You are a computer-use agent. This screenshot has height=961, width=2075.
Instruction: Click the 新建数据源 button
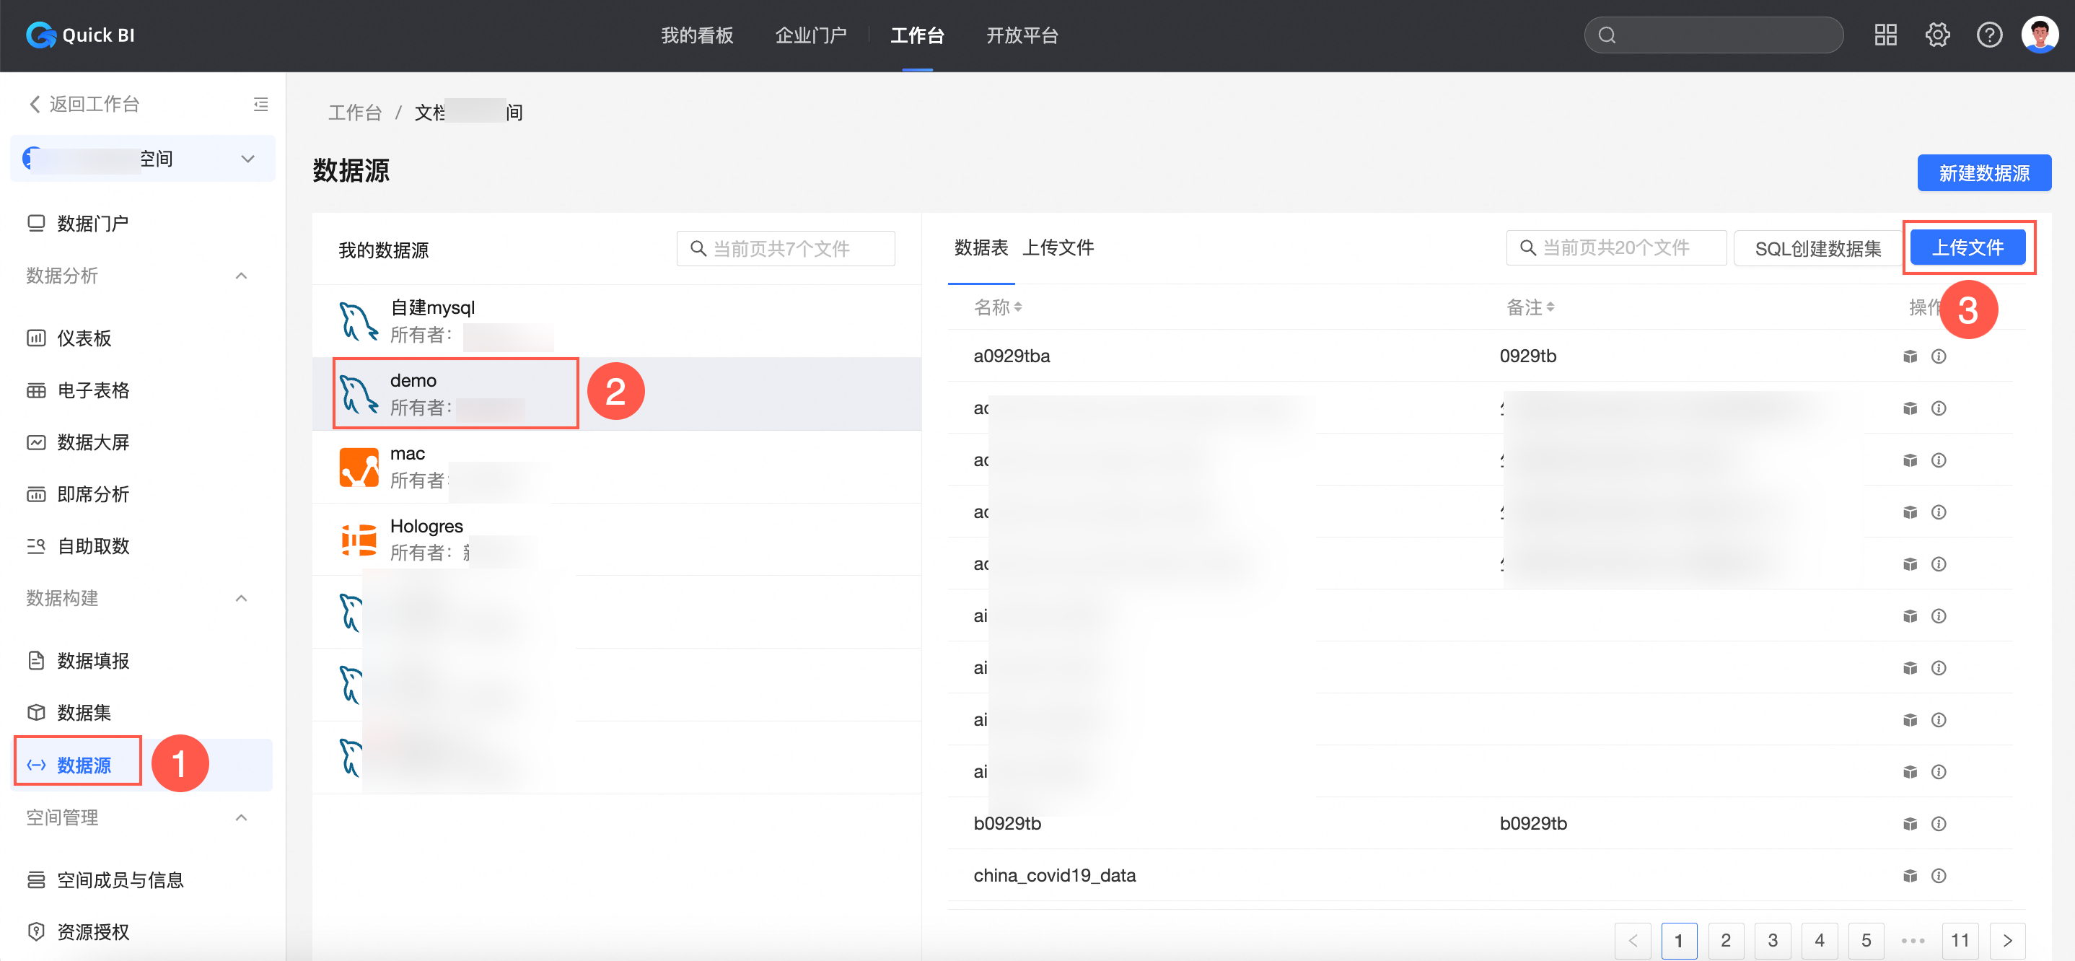pyautogui.click(x=1983, y=173)
